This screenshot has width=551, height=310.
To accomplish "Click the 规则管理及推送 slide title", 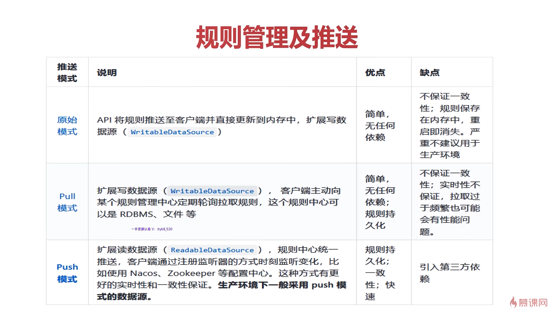I will click(277, 37).
